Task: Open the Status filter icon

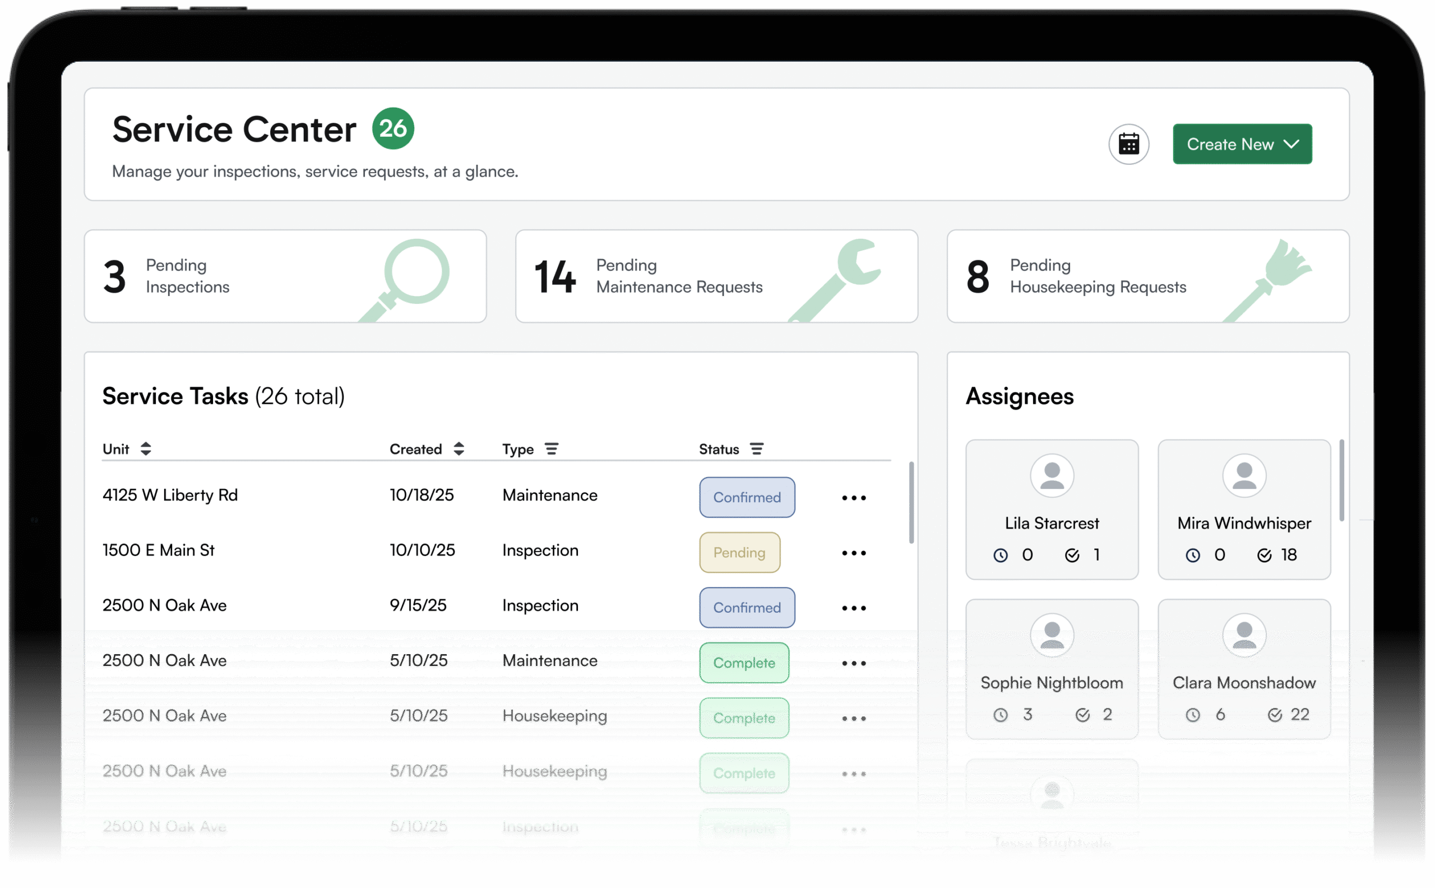Action: click(756, 448)
